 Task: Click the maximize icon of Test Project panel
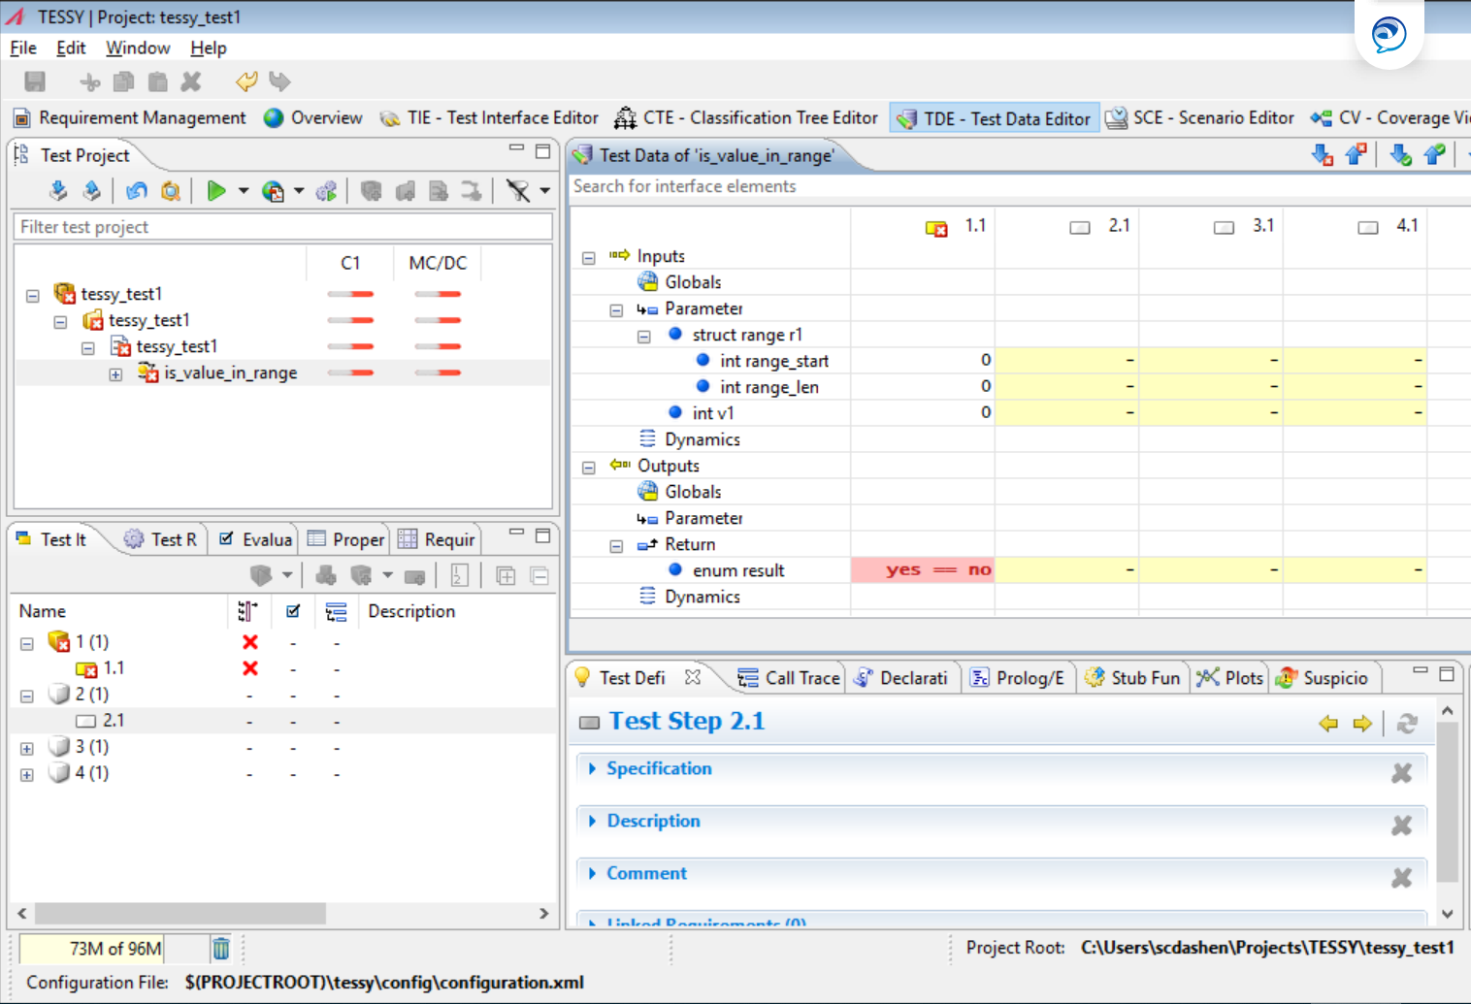click(x=542, y=151)
